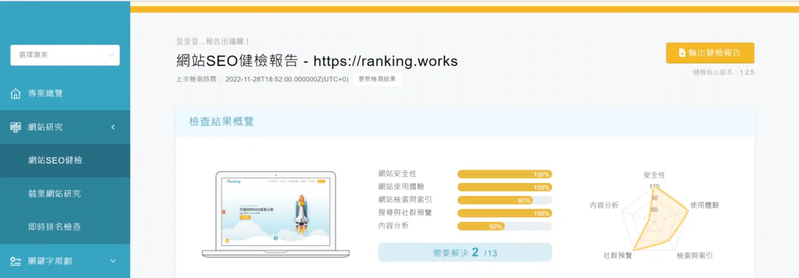799x278 pixels.
Task: Open the 專案總覽 overview page
Action: click(x=45, y=94)
